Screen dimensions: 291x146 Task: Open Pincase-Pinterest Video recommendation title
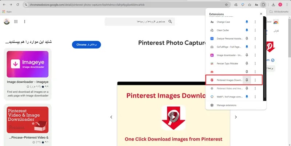pos(29,137)
